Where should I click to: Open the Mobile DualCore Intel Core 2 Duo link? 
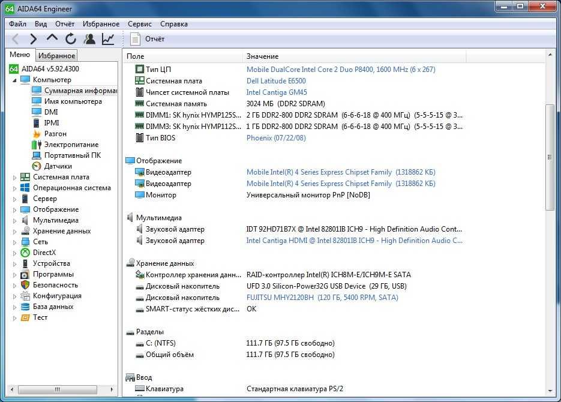point(341,70)
